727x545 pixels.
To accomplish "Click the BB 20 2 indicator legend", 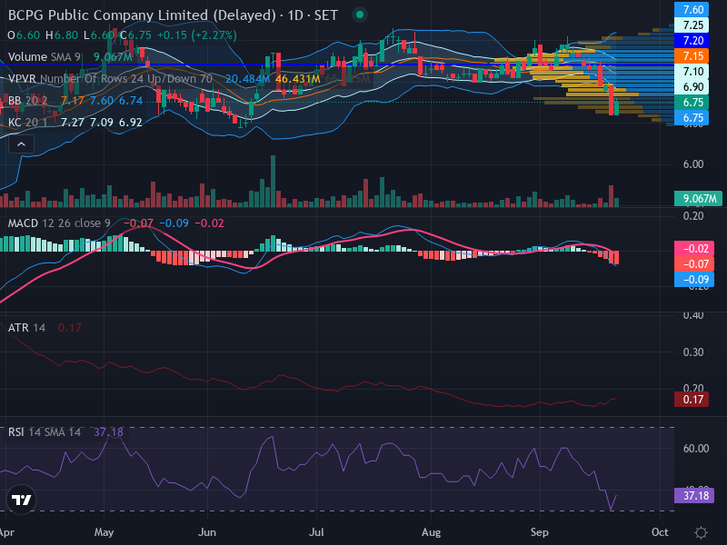I will (27, 101).
